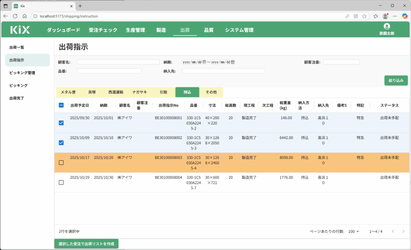Open the 生産管理 navigation menu

135,30
